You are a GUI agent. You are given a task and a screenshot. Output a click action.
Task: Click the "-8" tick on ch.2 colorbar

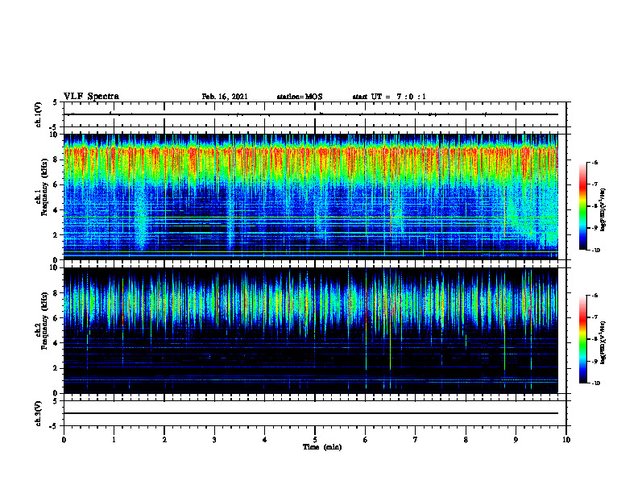pyautogui.click(x=594, y=339)
